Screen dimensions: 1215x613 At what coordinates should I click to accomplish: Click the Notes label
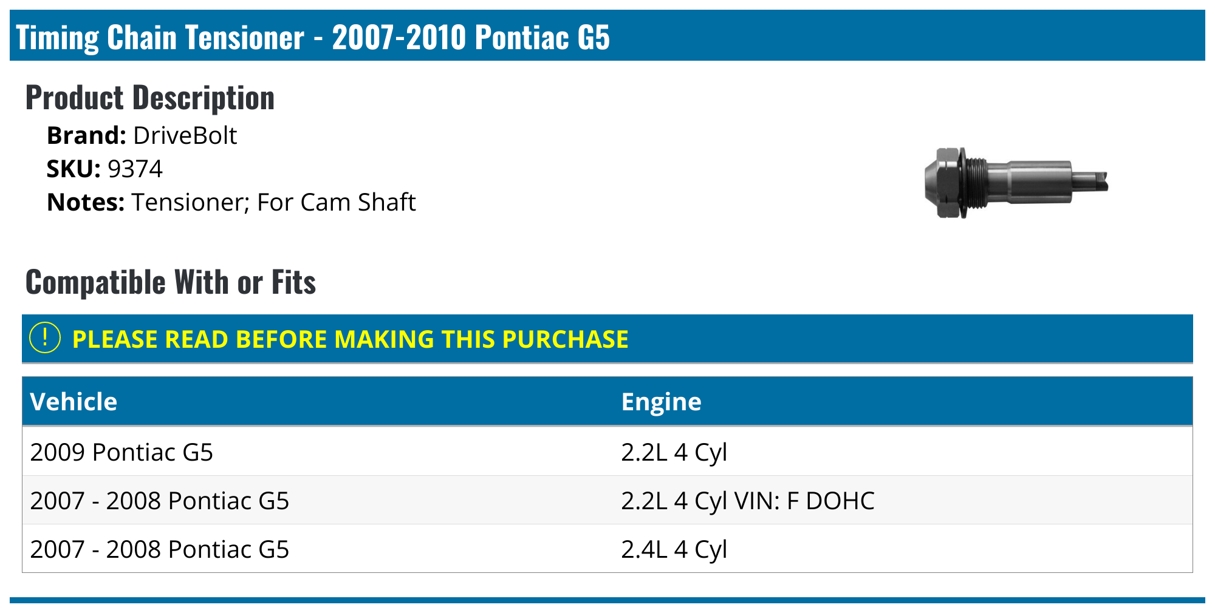pyautogui.click(x=86, y=202)
